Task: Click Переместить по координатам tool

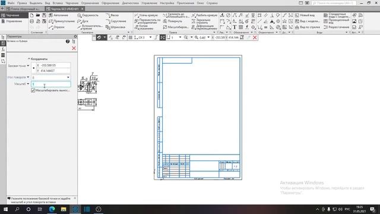Action: (x=147, y=21)
